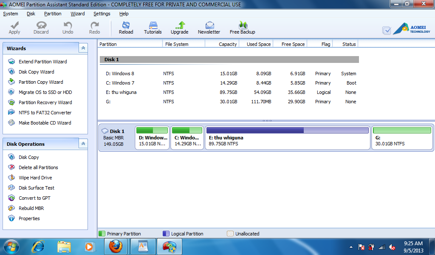Click the Status column header
The width and height of the screenshot is (435, 255).
point(345,44)
